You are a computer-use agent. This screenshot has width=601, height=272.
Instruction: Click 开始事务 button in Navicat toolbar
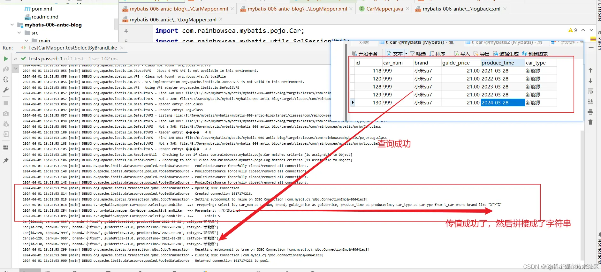(365, 54)
